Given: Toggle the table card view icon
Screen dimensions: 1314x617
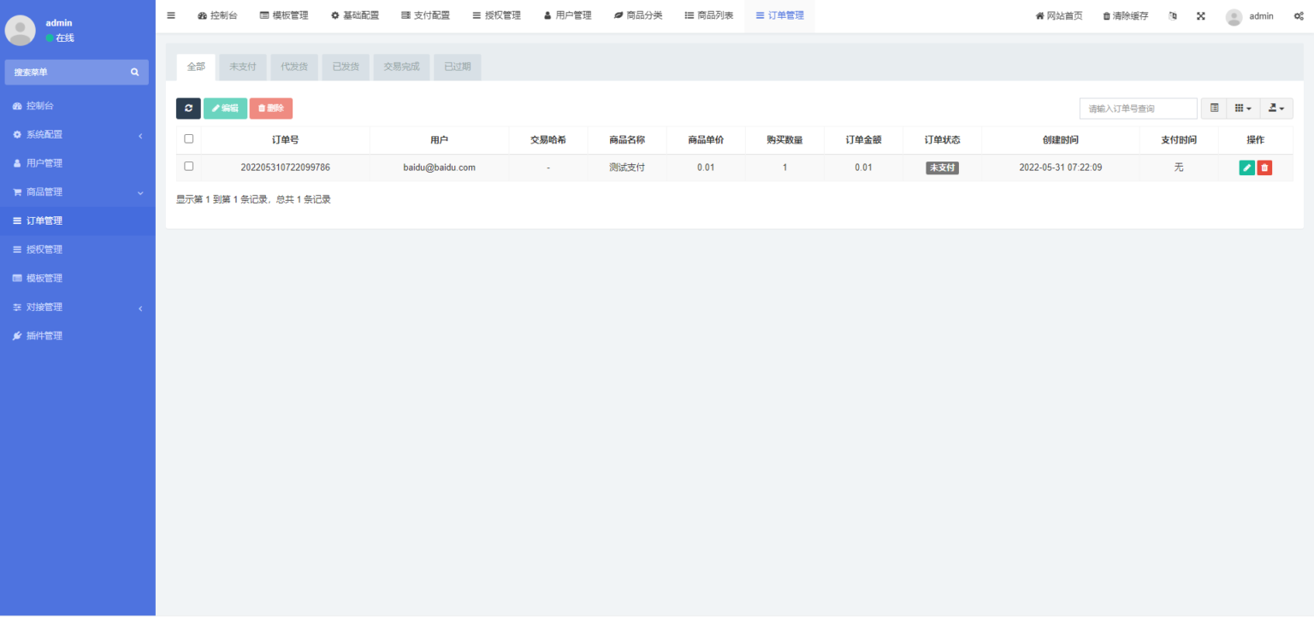Looking at the screenshot, I should click(1214, 109).
